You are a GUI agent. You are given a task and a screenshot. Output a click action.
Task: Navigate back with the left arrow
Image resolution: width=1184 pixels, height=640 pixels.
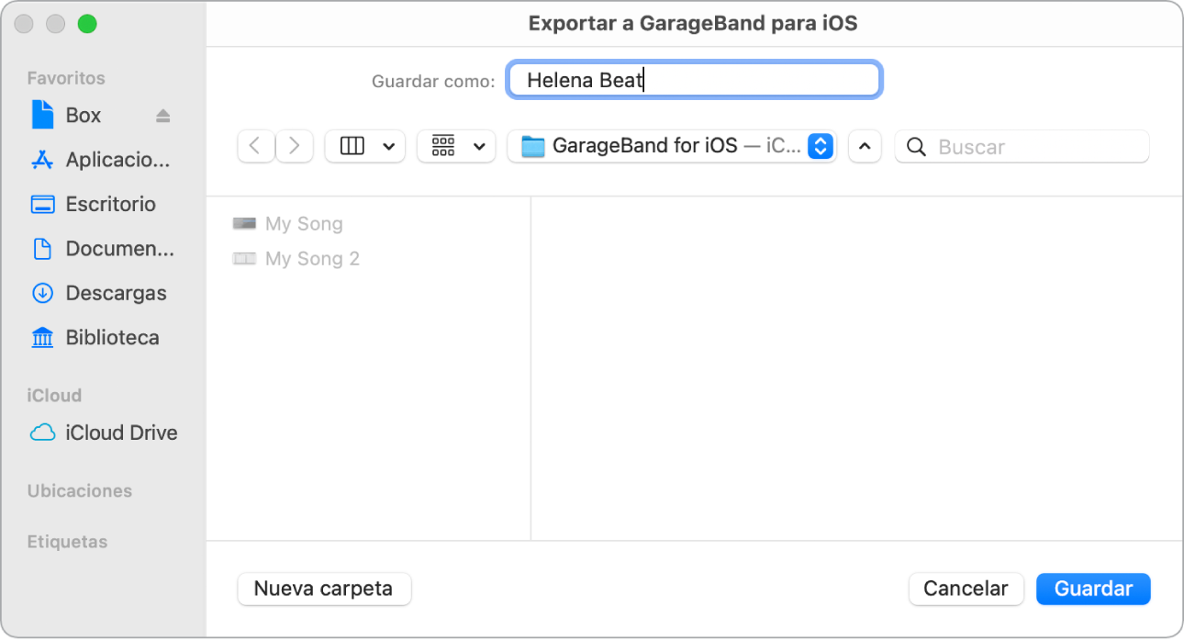pyautogui.click(x=256, y=146)
